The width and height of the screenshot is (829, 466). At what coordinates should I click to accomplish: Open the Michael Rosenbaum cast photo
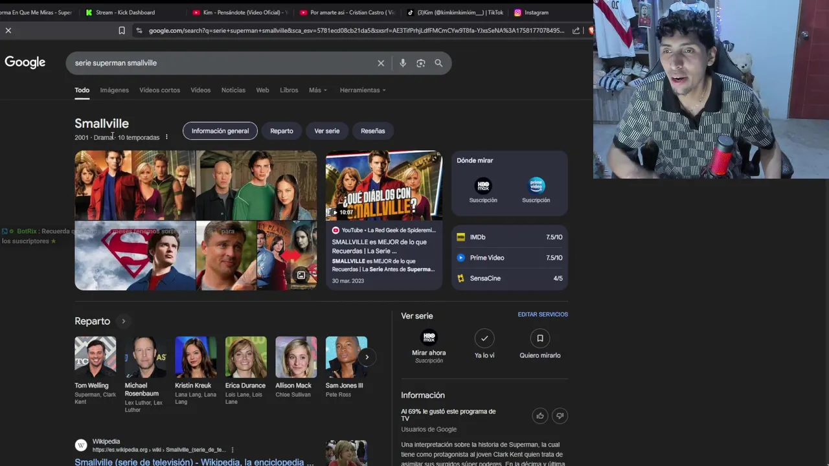coord(145,357)
